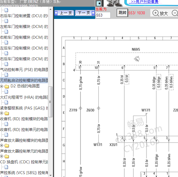Screen dimensions: 178x177
Task: Open 紧急警报系统 (PAS [GAS]) entry
Action: (24, 108)
